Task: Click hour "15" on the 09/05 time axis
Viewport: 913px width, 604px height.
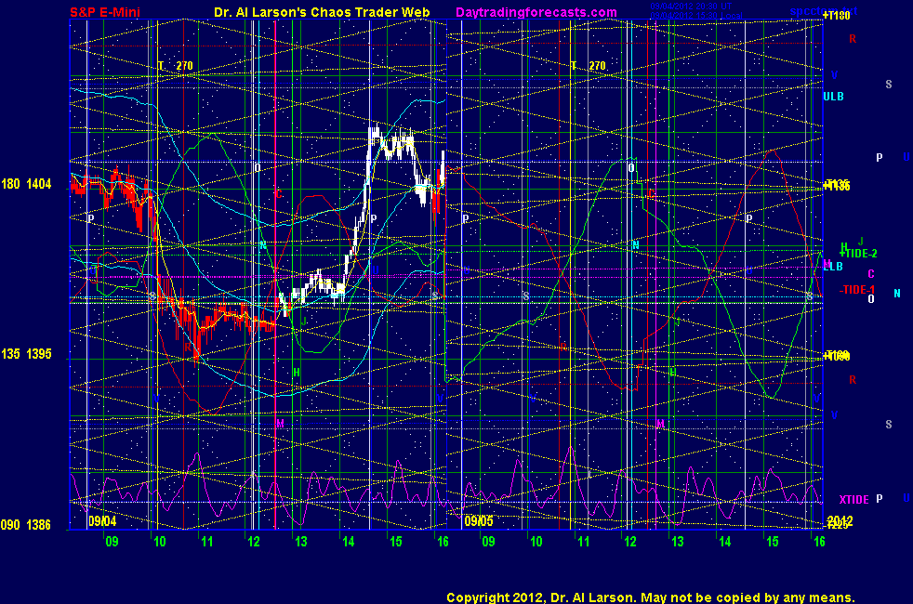Action: click(x=772, y=542)
